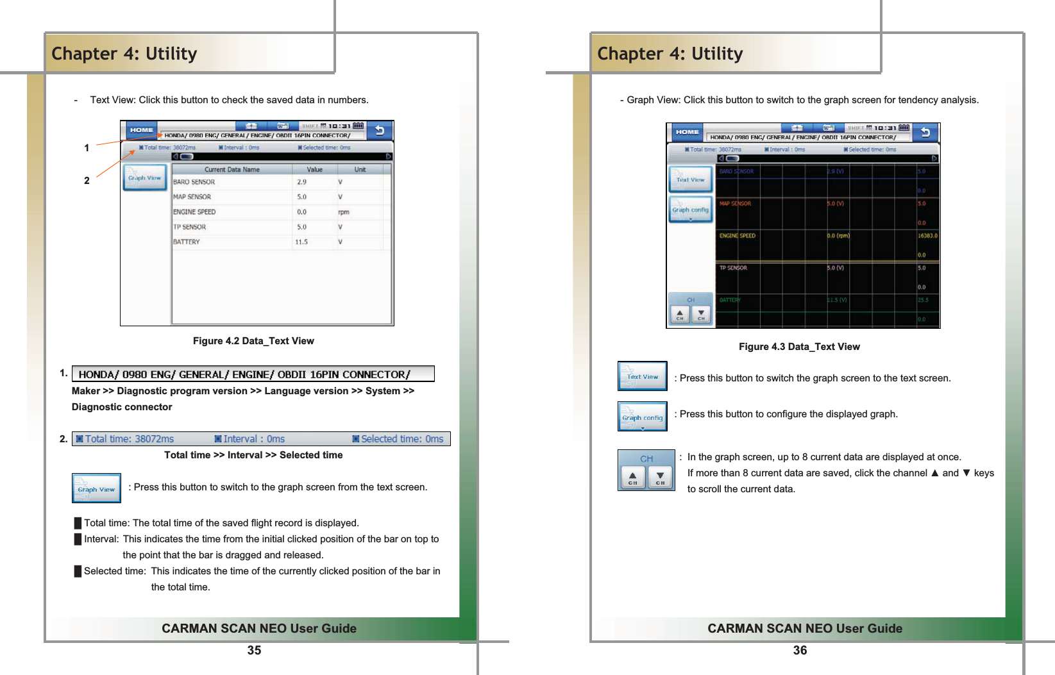Select the HONDA/0980 ENG breadcrumb path bar
This screenshot has height=675, width=1055.
(x=257, y=135)
